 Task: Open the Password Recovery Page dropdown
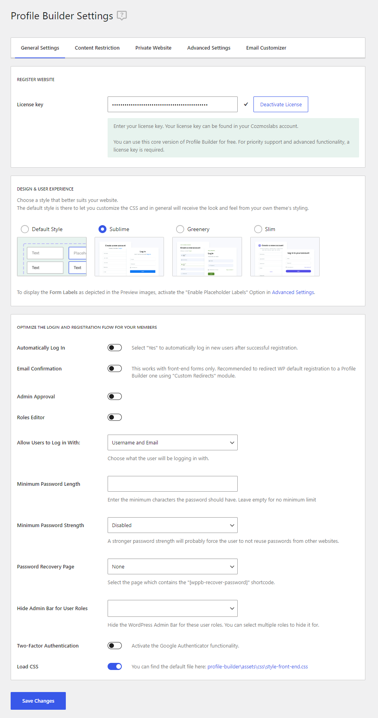(172, 566)
